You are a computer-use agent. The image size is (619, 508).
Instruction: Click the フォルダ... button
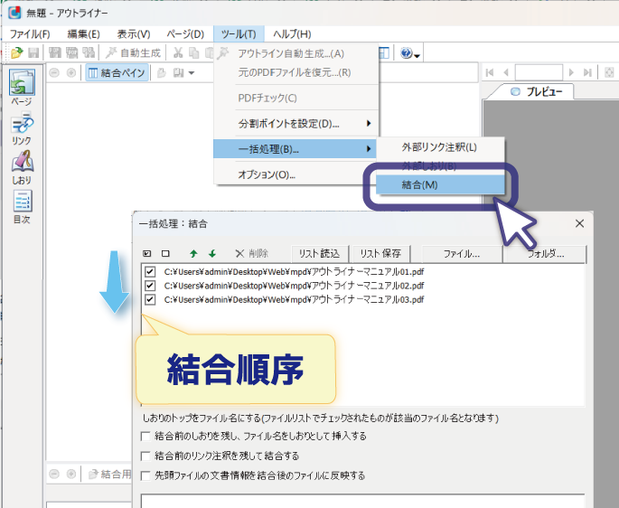tap(545, 254)
